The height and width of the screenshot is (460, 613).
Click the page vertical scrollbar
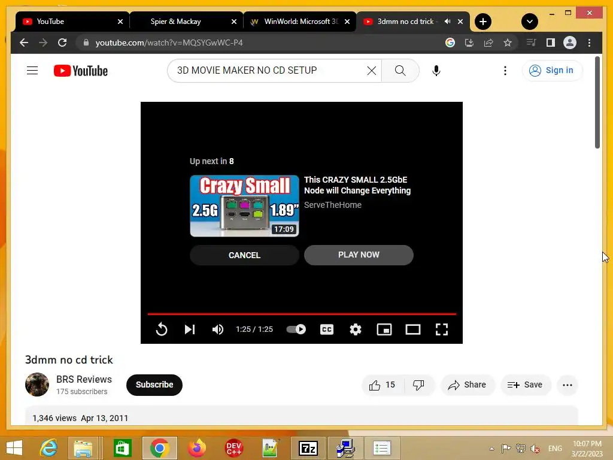597,102
